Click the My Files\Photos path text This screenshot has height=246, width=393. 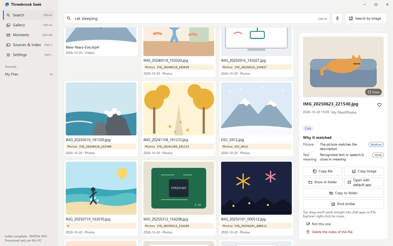coord(344,112)
